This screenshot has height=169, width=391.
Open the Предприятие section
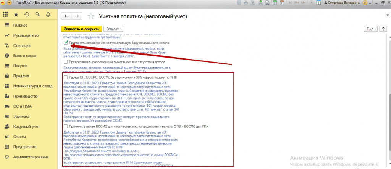click(x=29, y=147)
